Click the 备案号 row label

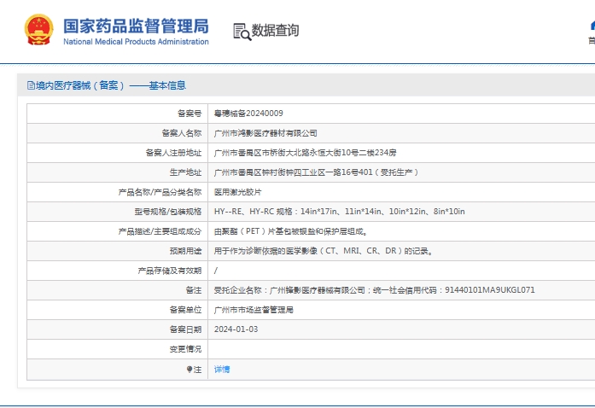190,114
